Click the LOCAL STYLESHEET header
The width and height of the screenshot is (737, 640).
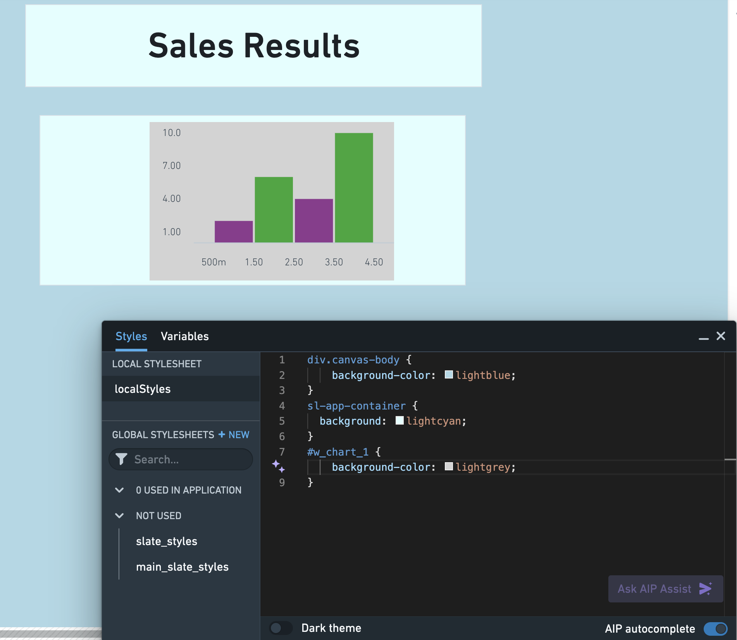pyautogui.click(x=157, y=364)
